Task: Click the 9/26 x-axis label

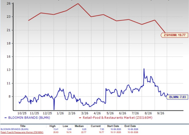Action: coord(161,113)
